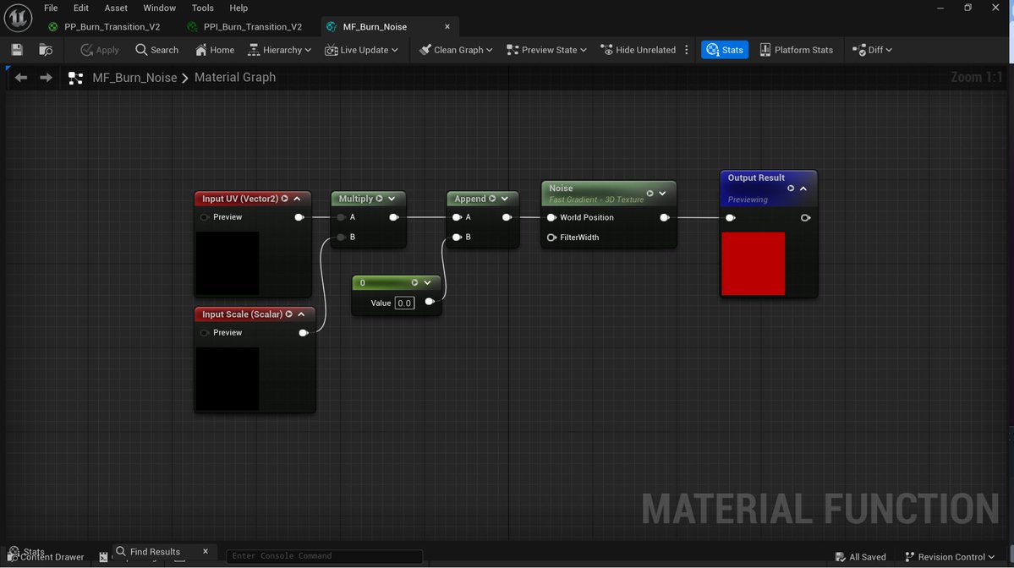Image resolution: width=1014 pixels, height=568 pixels.
Task: Click Input Scale black preview thumbnail
Action: (227, 379)
